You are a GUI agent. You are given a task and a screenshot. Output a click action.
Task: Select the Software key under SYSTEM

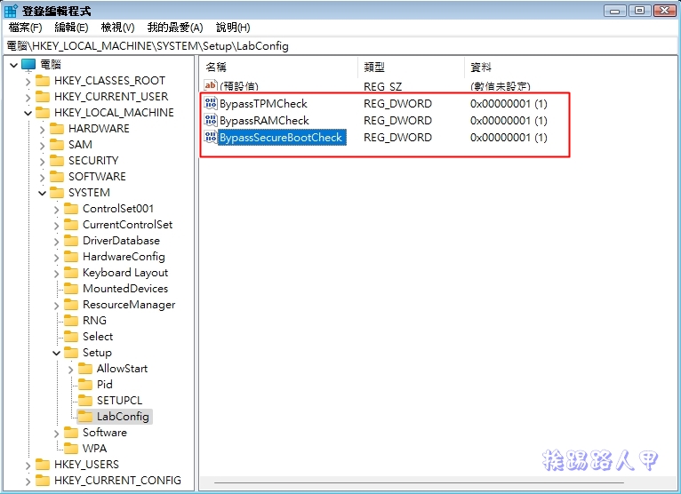(x=105, y=433)
